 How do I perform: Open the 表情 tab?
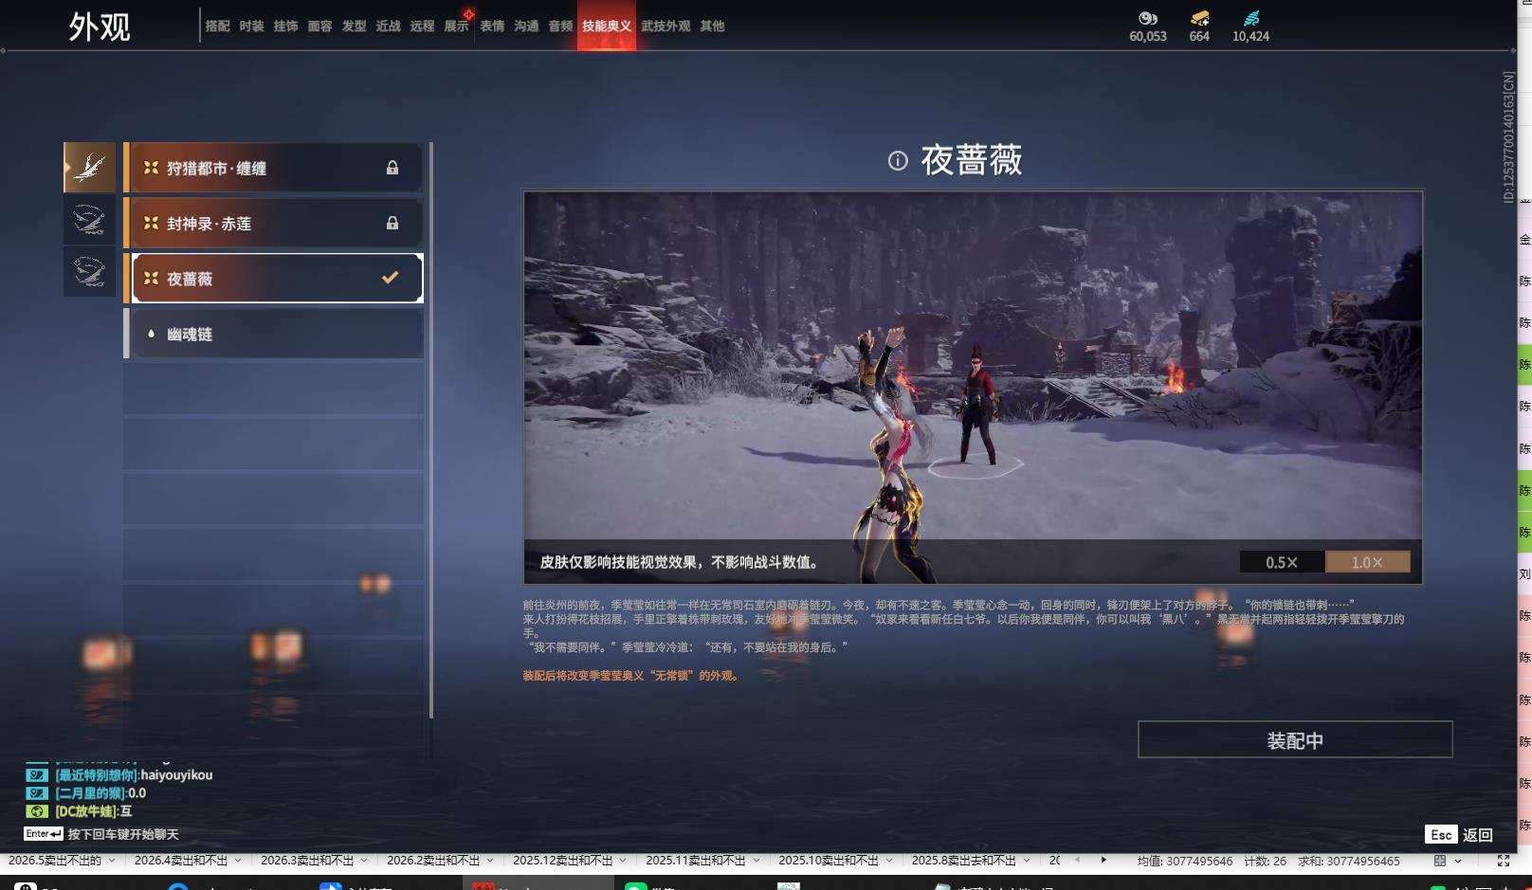492,26
